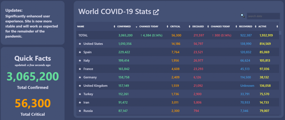
Task: Toggle the star beside France
Action: tap(80, 69)
